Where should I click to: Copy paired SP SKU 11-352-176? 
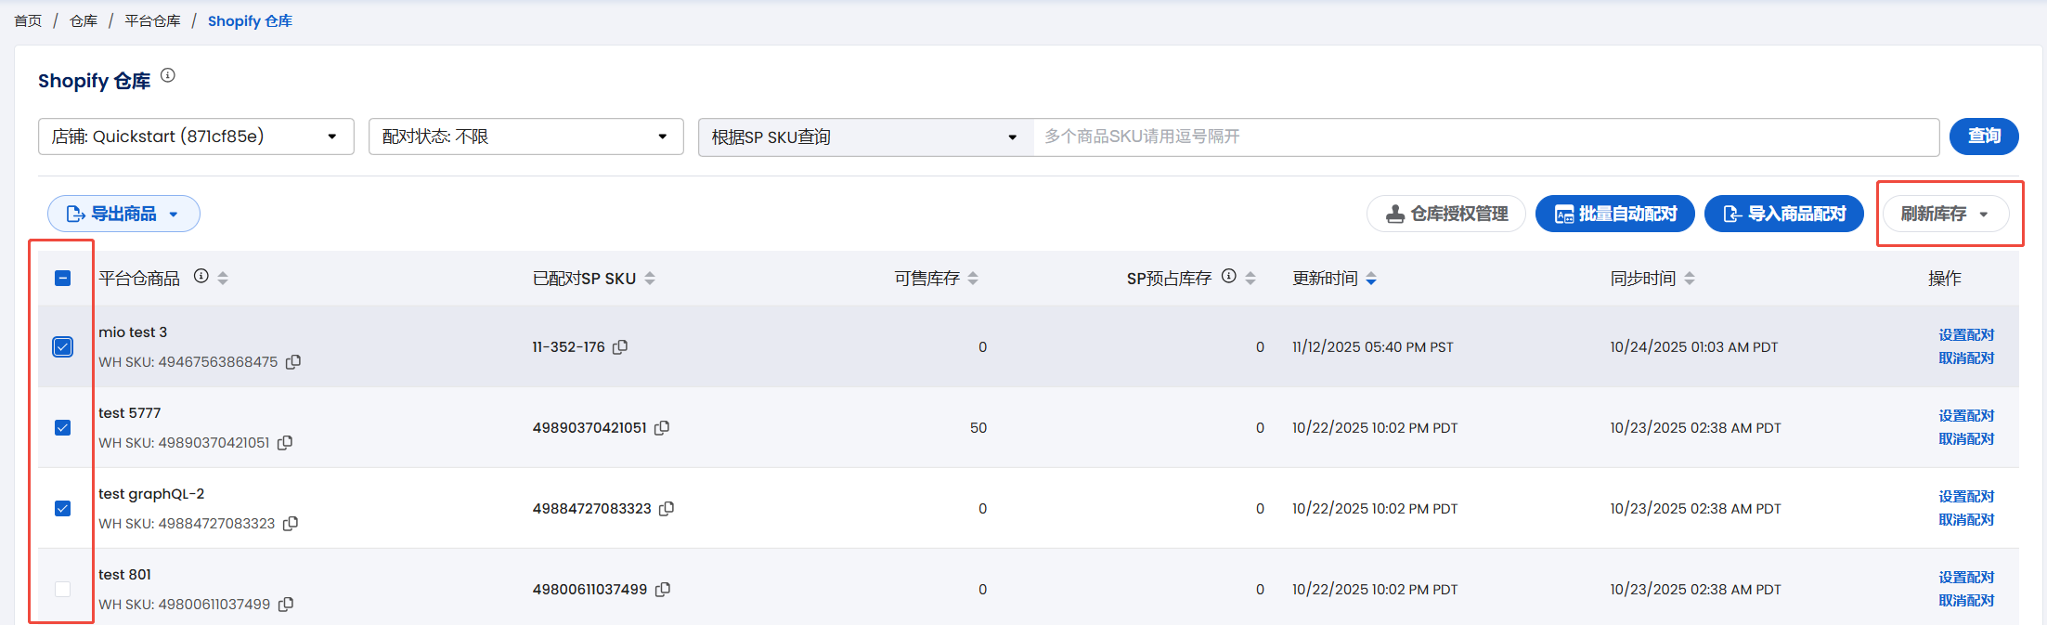click(620, 347)
